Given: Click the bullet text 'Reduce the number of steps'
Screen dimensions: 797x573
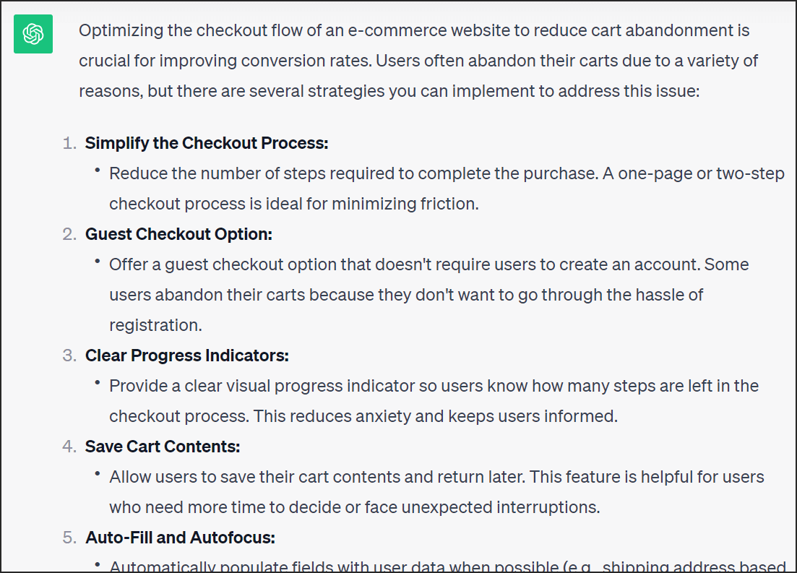Looking at the screenshot, I should pyautogui.click(x=447, y=189).
